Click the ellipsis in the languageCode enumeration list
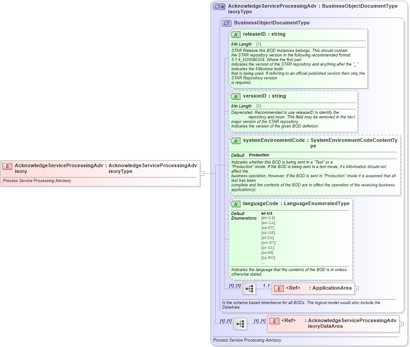The width and height of the screenshot is (410, 347). [x=264, y=263]
